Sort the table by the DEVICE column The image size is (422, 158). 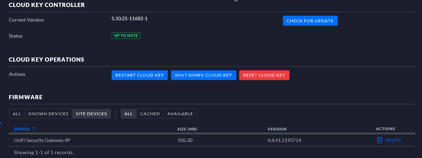[x=22, y=129]
